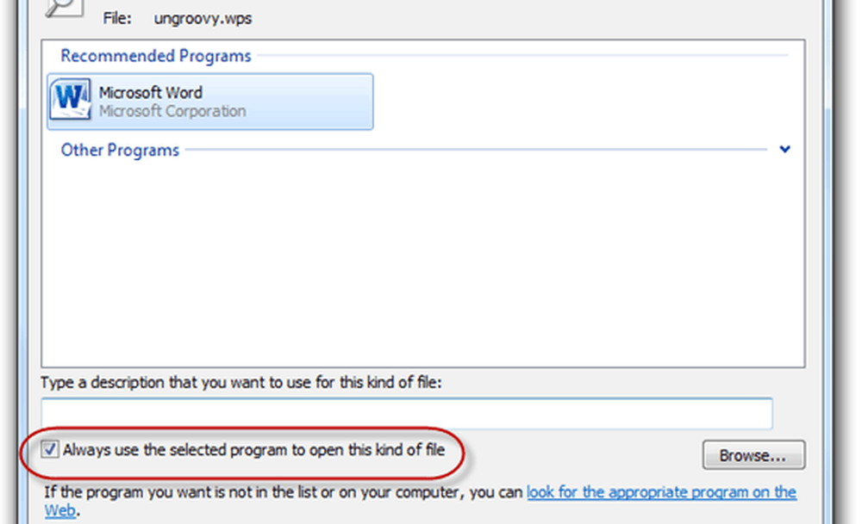Screen dimensions: 862x524
Task: Click the 'Type a description' label
Action: pyautogui.click(x=241, y=382)
